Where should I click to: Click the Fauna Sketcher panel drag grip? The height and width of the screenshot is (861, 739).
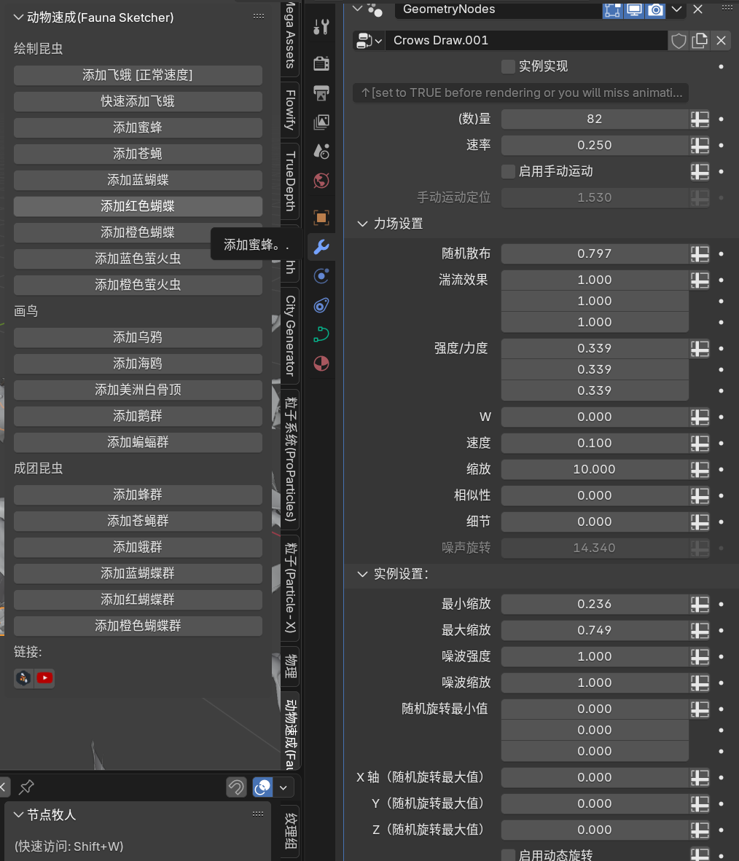[x=258, y=17]
